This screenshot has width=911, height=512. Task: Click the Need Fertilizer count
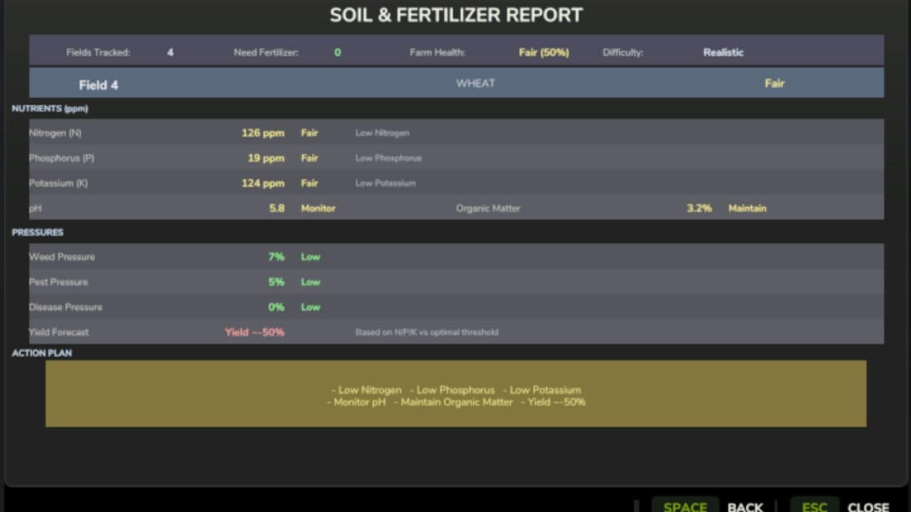tap(337, 52)
